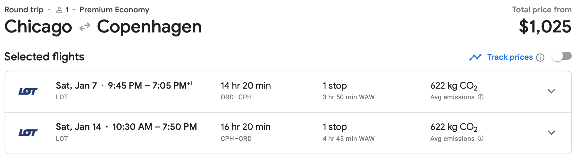Click the round-trip swap arrows icon
577x161 pixels.
tap(85, 27)
